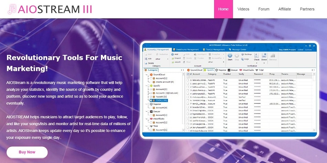Switch to DataSource Management ribbon tab

tap(186, 50)
